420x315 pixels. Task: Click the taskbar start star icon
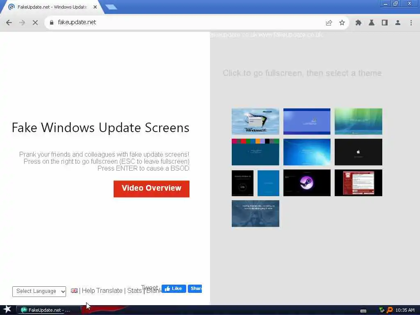(x=7, y=310)
